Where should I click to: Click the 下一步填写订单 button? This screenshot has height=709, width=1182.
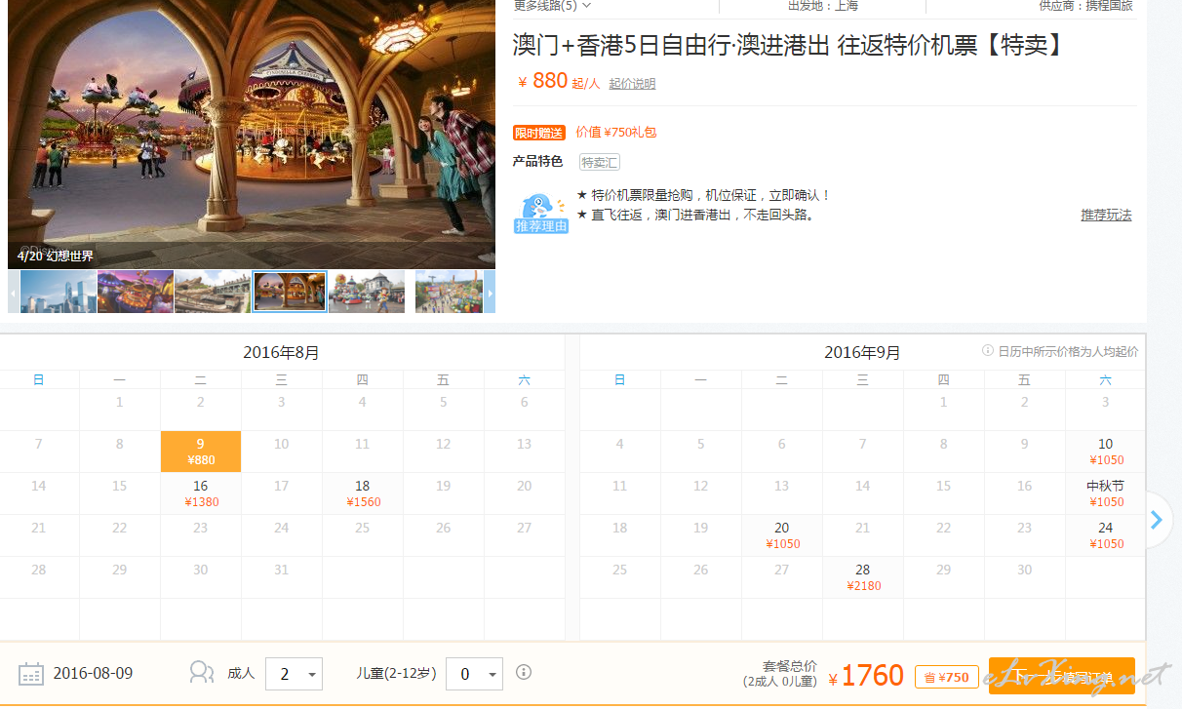click(x=1061, y=676)
